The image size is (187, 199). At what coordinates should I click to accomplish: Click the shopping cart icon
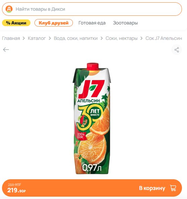point(173,188)
